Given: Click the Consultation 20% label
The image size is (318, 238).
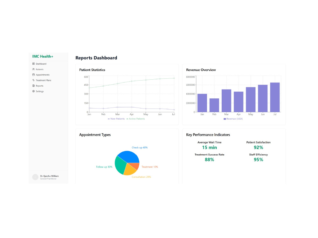Looking at the screenshot, I should pyautogui.click(x=142, y=177).
